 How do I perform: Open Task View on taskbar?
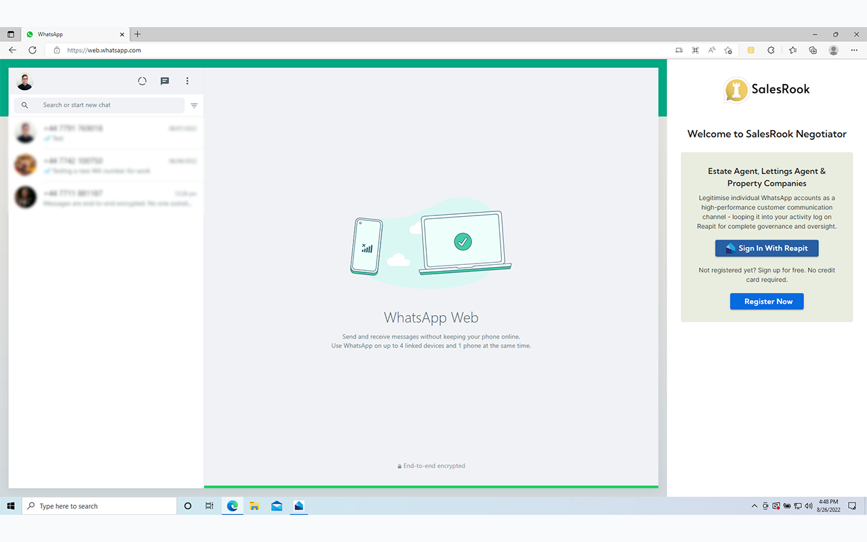click(209, 506)
